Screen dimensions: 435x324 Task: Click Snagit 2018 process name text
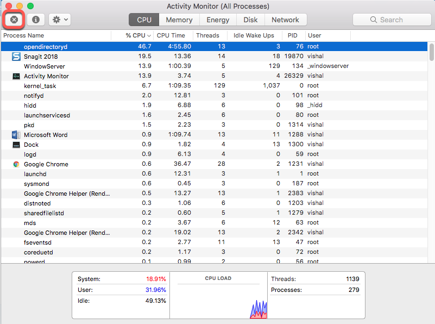tap(41, 57)
